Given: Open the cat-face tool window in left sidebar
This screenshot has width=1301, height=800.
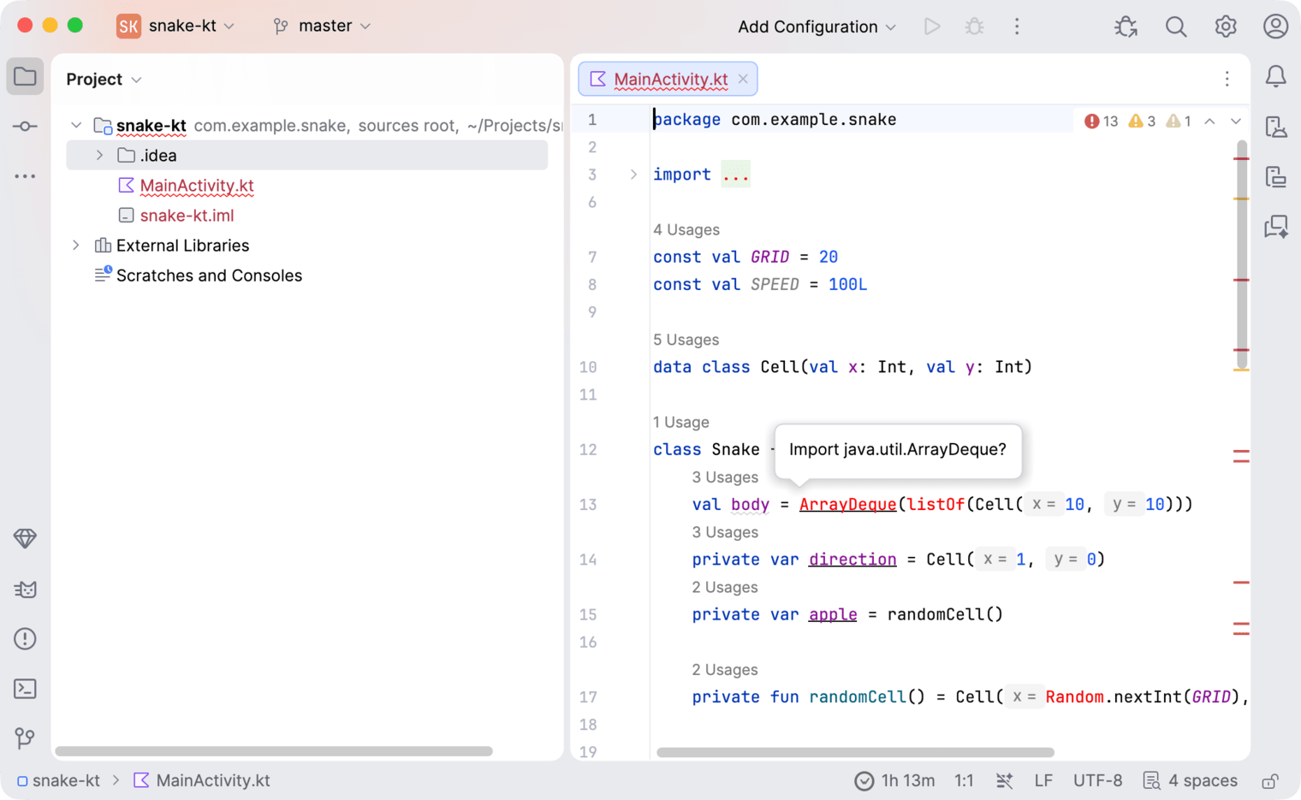Looking at the screenshot, I should [25, 590].
